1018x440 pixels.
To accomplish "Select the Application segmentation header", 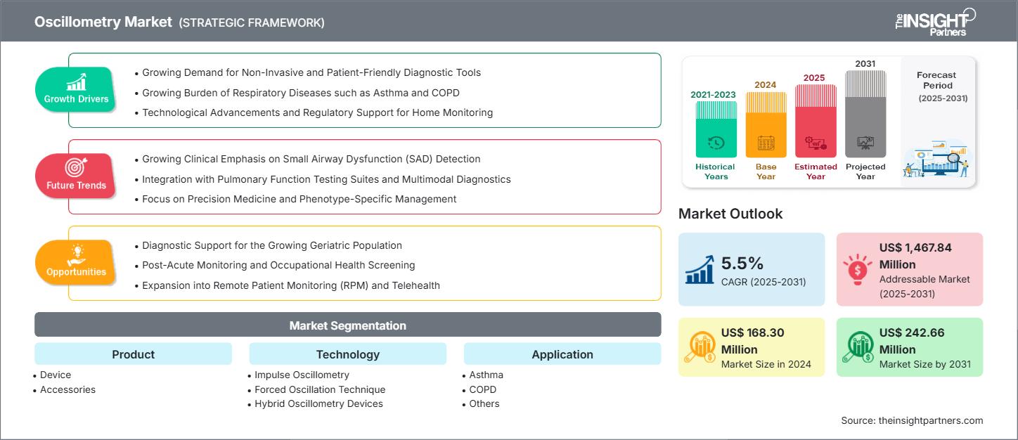I will click(562, 354).
